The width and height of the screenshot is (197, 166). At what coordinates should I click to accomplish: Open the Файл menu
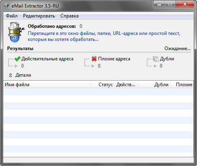click(x=12, y=16)
